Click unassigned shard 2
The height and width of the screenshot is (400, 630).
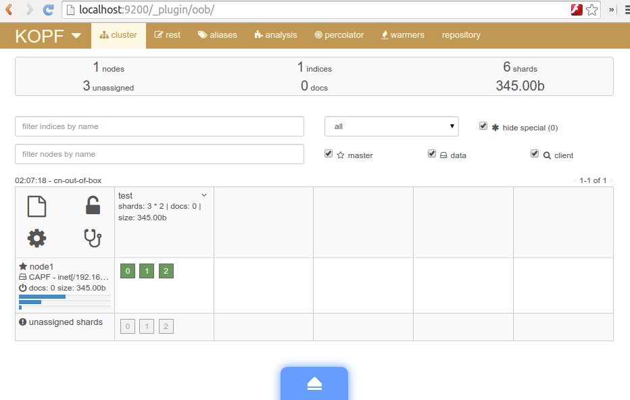(x=166, y=326)
